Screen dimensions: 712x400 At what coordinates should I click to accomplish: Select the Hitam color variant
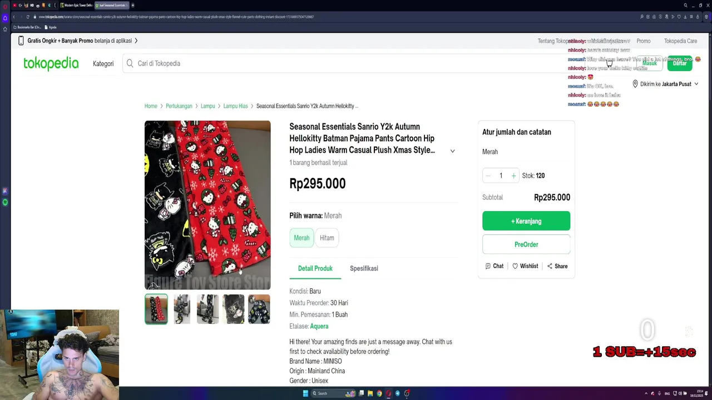(x=327, y=238)
